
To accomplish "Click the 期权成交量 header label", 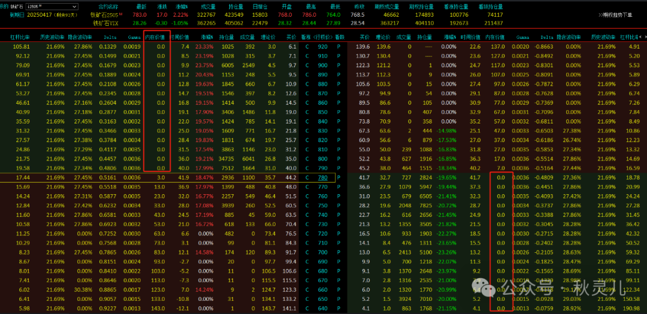I will coord(386,7).
